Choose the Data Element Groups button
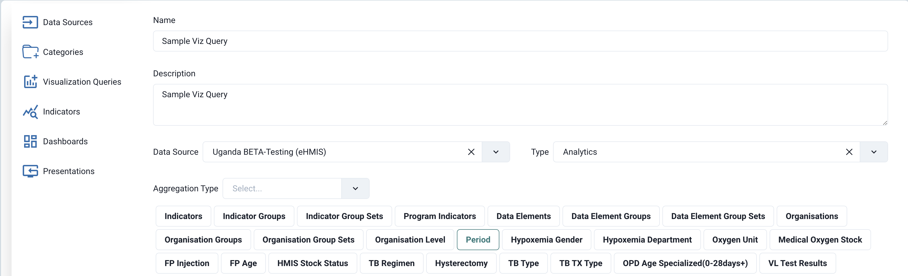The width and height of the screenshot is (908, 276). coord(611,216)
